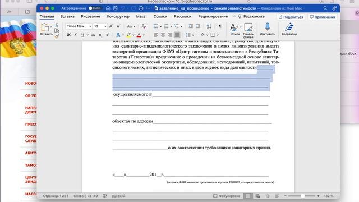359x202 pixels.
Task: Center align text
Action: pos(163,35)
